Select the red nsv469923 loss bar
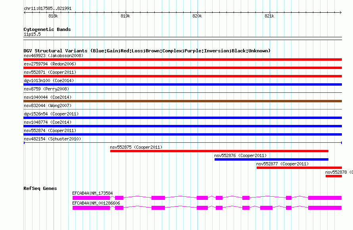The image size is (353, 230). pyautogui.click(x=182, y=59)
